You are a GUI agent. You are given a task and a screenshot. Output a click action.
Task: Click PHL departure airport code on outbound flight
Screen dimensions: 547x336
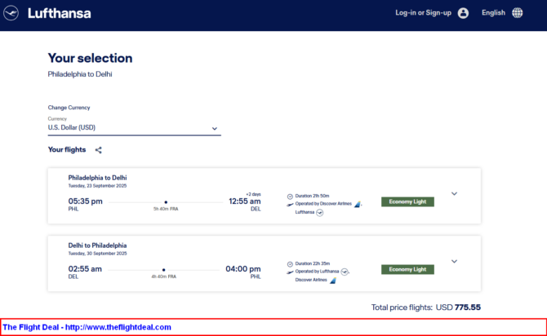73,209
